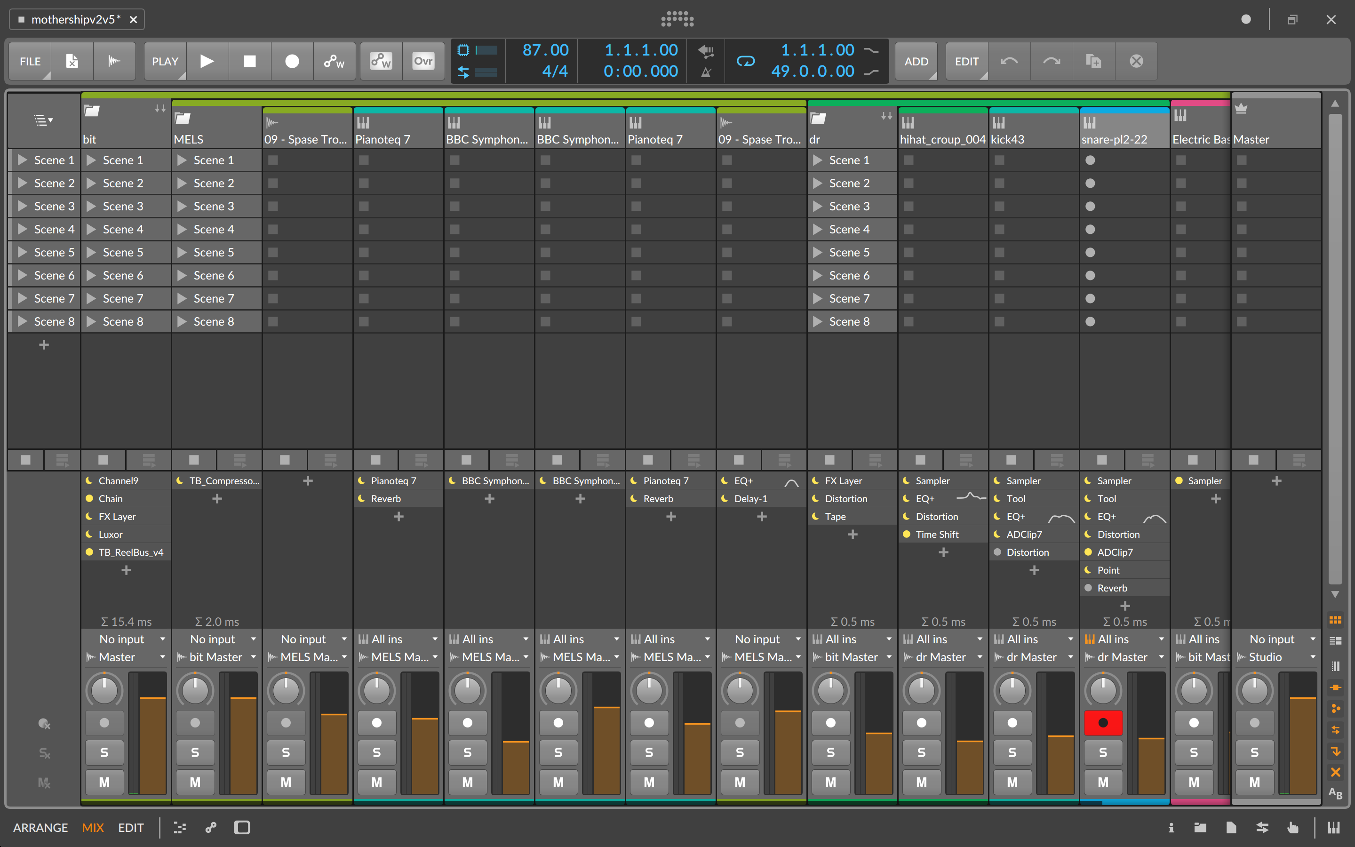
Task: Open dr Master output dropdown on hihat
Action: coord(943,657)
